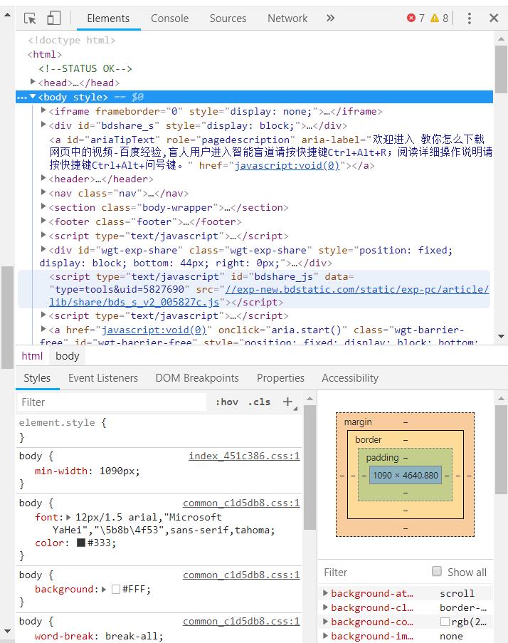Click the Styles pane scrollbar thumb

[x=309, y=468]
